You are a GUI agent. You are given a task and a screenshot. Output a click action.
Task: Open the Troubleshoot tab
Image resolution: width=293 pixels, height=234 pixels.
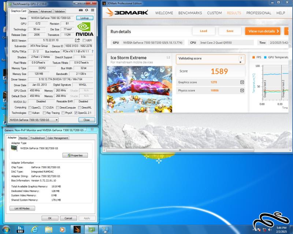[x=37, y=138]
